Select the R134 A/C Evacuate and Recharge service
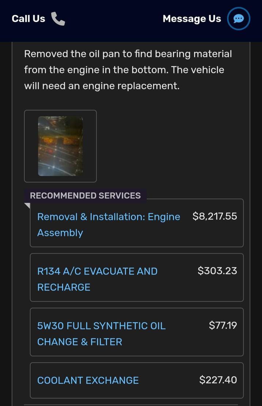 coord(97,279)
